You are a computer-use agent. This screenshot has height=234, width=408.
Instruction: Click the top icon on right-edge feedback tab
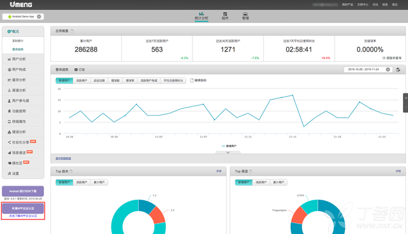(405, 98)
